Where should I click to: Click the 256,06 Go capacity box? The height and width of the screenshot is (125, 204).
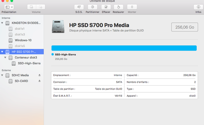pyautogui.click(x=185, y=27)
